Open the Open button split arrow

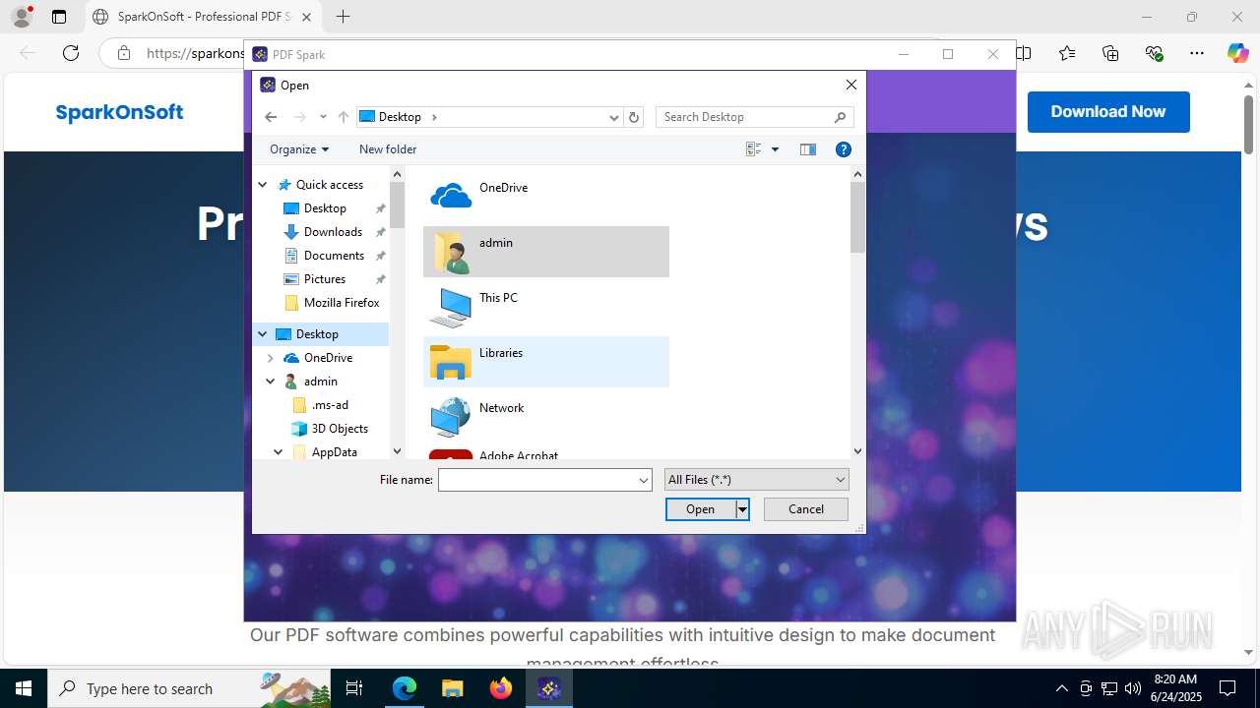click(x=742, y=509)
